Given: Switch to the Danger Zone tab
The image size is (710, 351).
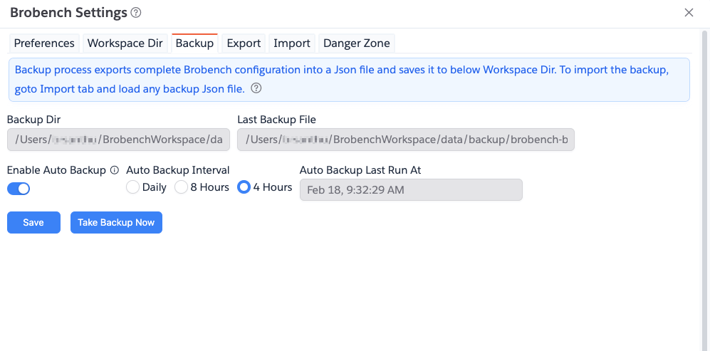Looking at the screenshot, I should pyautogui.click(x=357, y=43).
